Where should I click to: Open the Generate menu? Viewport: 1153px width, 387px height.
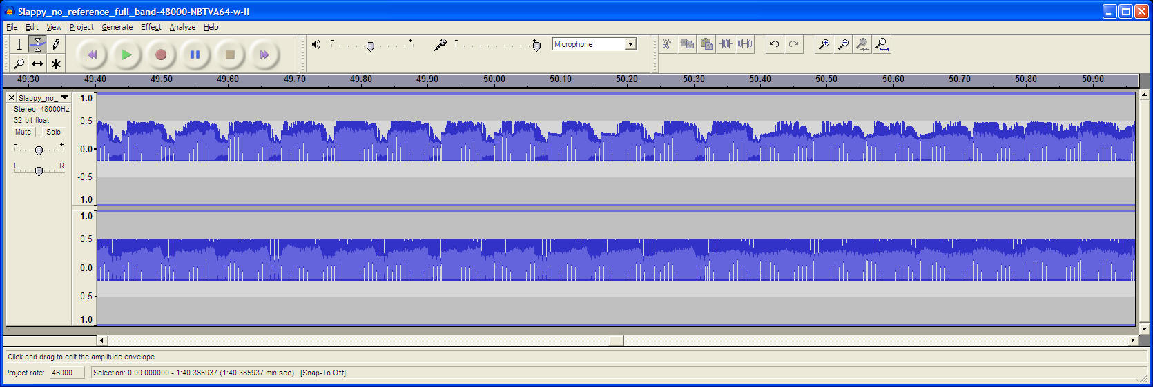pos(117,27)
